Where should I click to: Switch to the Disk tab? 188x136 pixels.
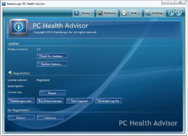point(131,13)
